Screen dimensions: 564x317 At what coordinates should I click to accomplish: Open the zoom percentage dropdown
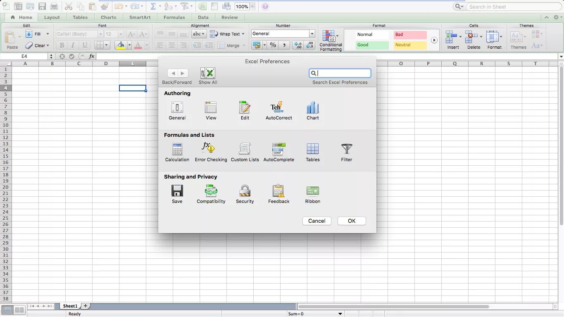pos(252,7)
